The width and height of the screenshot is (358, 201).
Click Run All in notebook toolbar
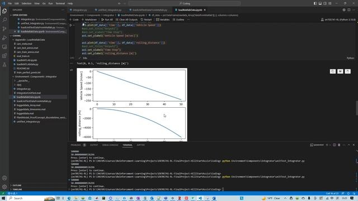pos(107,20)
